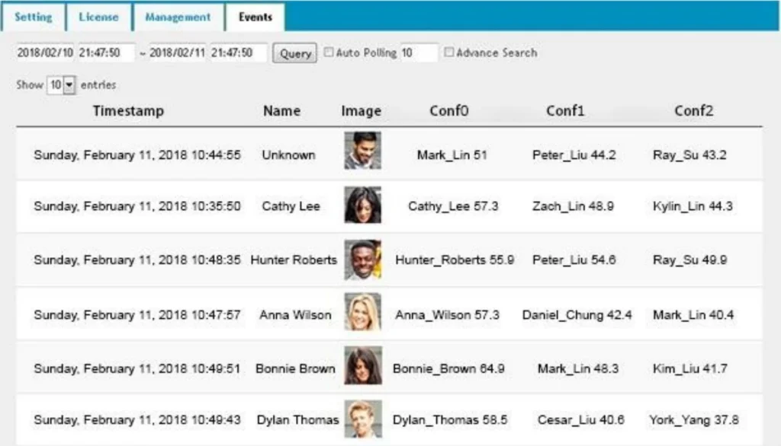Screen dimensions: 781x446
Task: Open the Unknown person's face thumbnail
Action: point(362,151)
